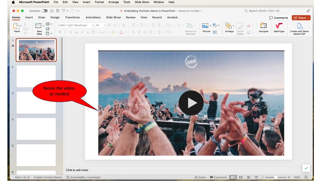Switch to Normal view in status bar

pos(233,177)
